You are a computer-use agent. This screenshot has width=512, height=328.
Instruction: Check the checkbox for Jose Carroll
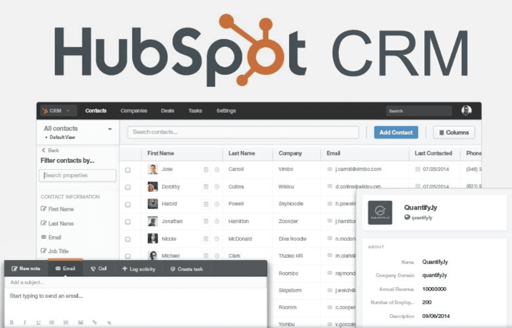(128, 170)
